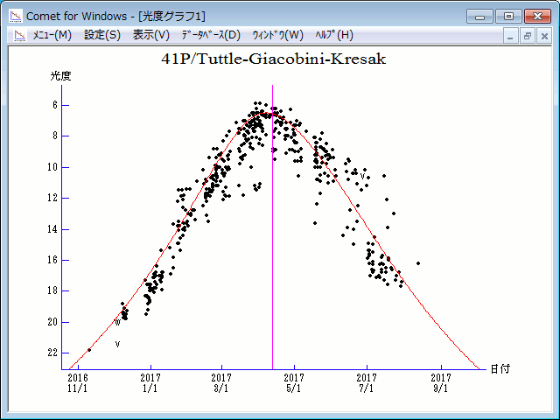Click the 2017 7/1 date label

[x=367, y=382]
